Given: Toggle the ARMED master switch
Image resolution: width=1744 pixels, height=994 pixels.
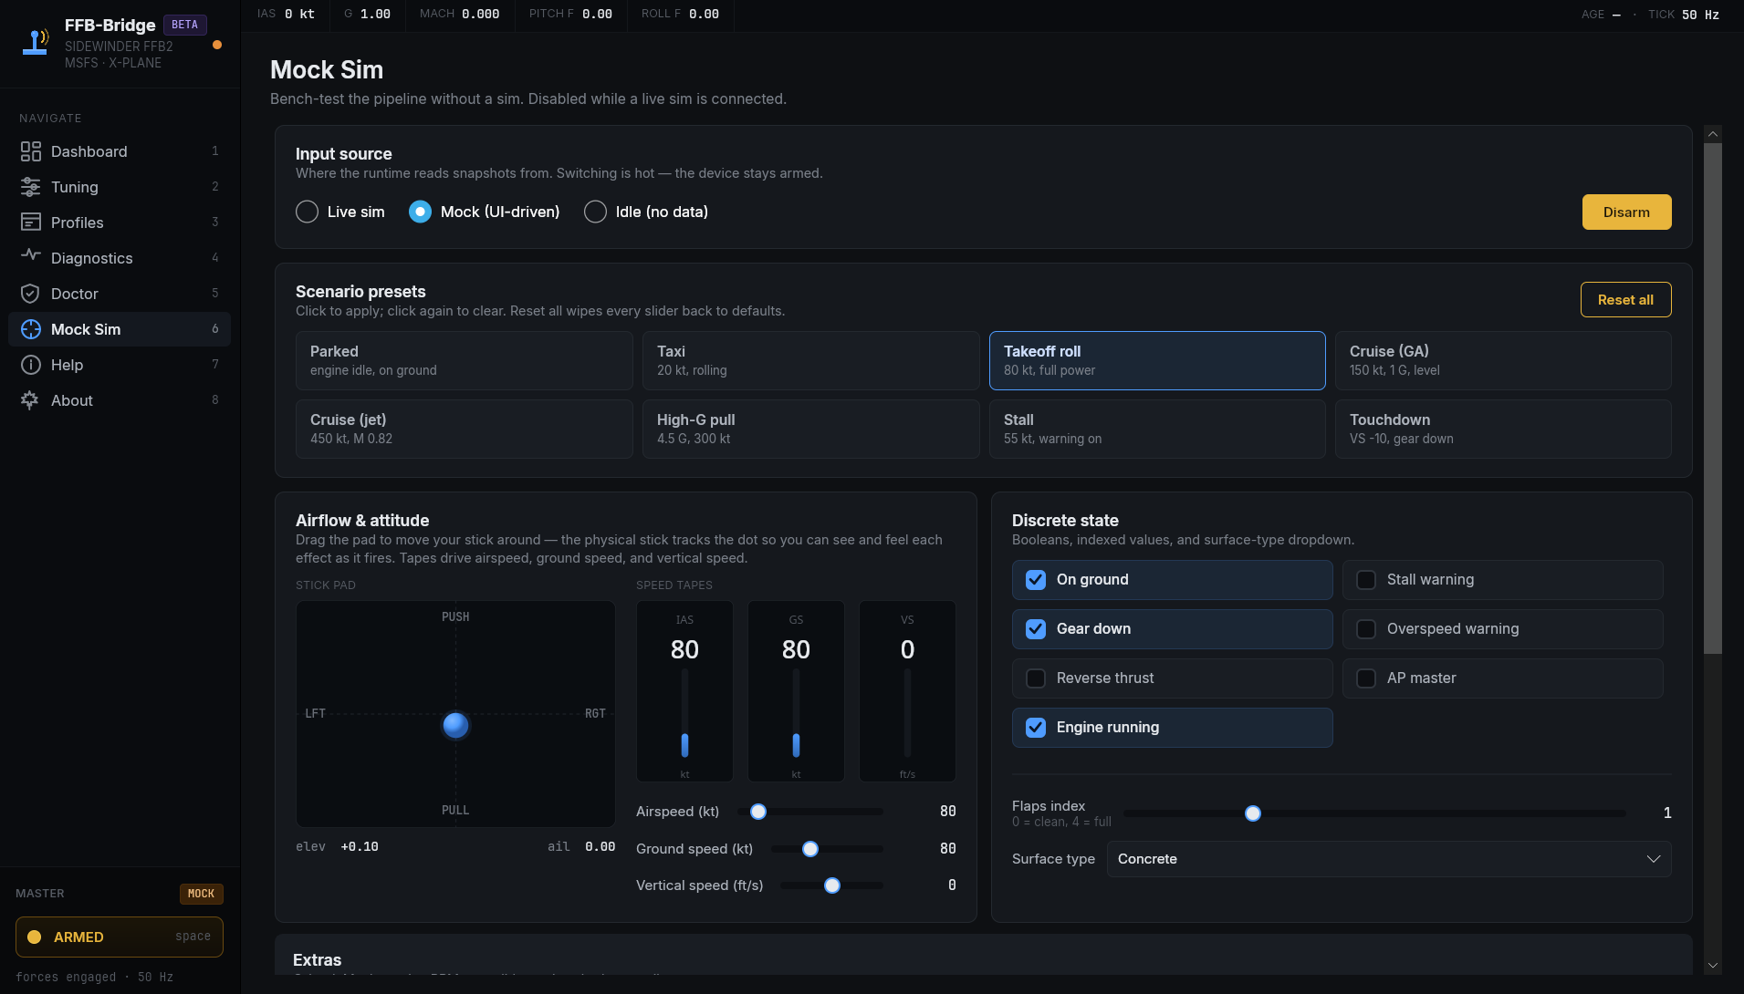Looking at the screenshot, I should (120, 937).
